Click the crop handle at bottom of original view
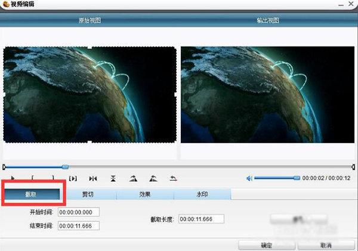This screenshot has width=358, height=251. coord(89,142)
